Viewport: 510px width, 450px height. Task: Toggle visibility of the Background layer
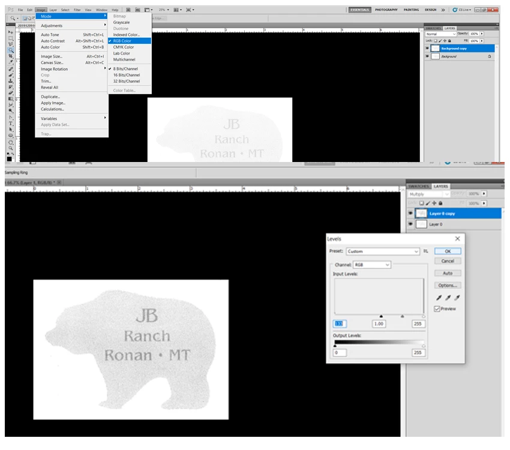pos(427,56)
